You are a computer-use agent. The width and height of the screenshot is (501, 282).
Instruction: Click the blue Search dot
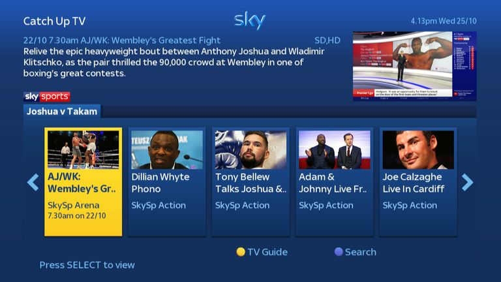tap(339, 252)
